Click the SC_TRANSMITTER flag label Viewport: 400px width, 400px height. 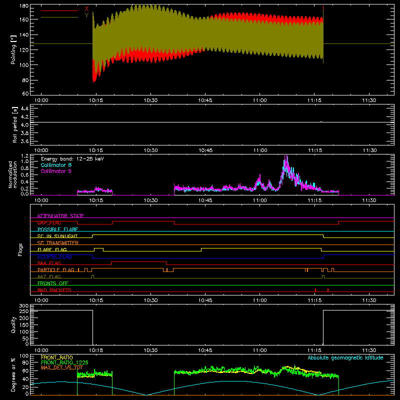point(58,243)
